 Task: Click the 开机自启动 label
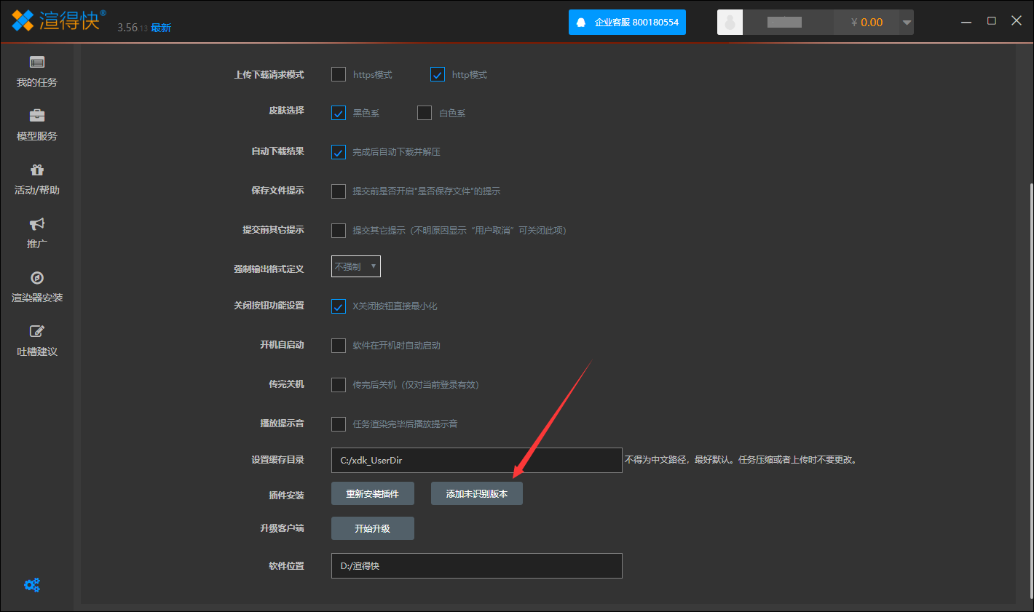pos(282,345)
